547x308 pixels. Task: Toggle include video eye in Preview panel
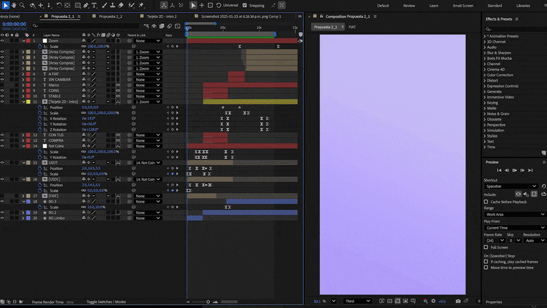click(x=518, y=194)
